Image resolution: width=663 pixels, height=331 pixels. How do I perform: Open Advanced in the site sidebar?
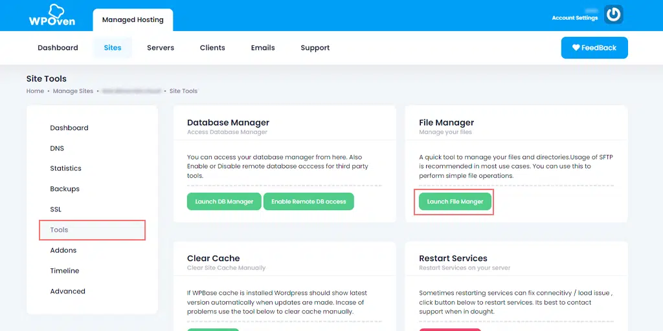[67, 292]
